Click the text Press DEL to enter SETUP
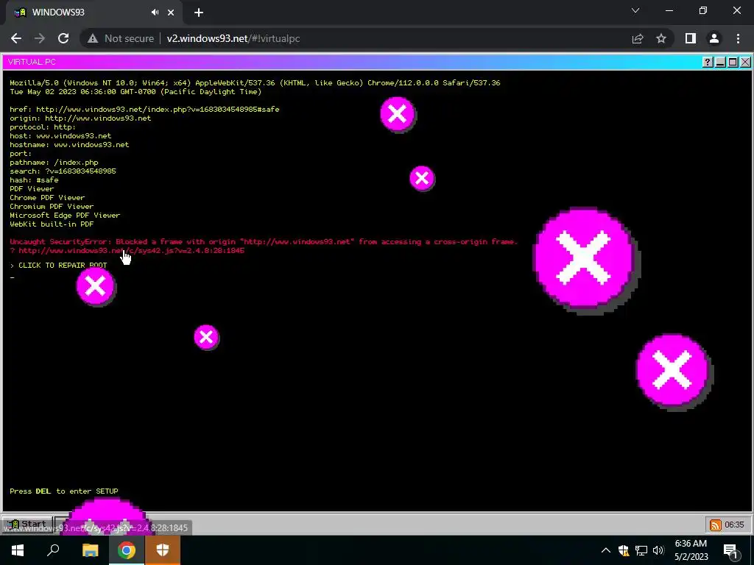 tap(64, 491)
